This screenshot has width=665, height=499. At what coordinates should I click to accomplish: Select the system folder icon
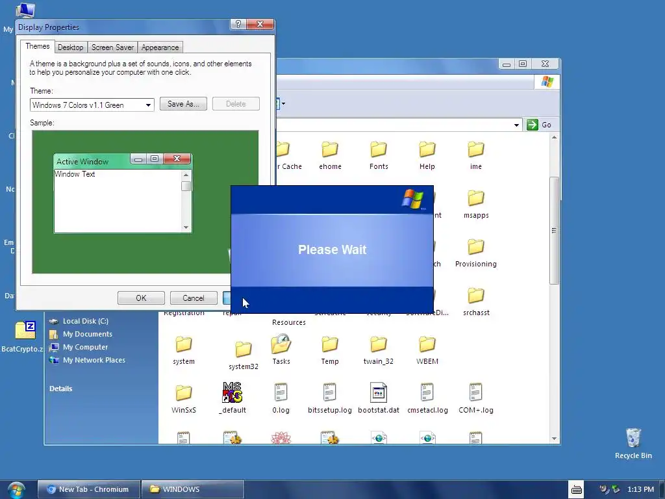184,344
